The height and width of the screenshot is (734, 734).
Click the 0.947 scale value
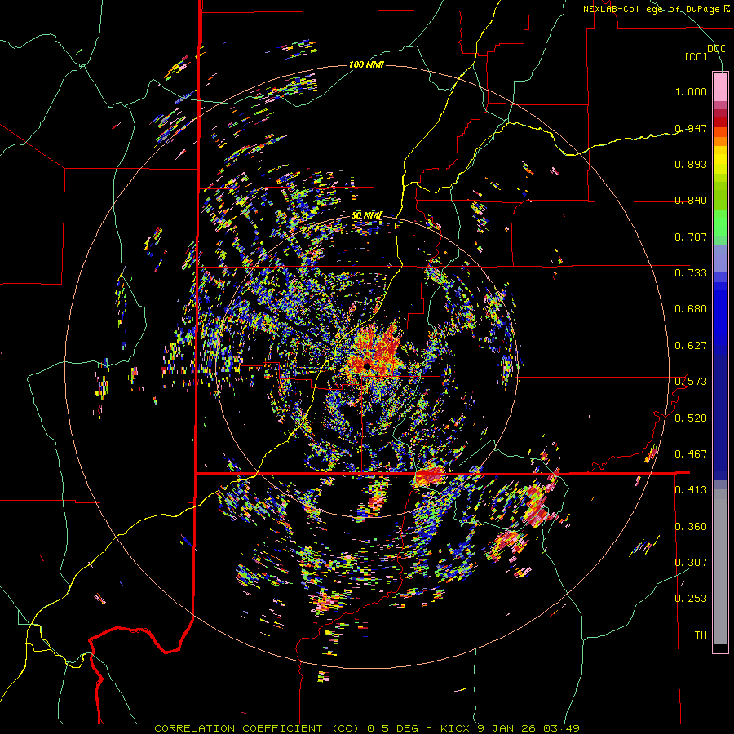pyautogui.click(x=691, y=128)
